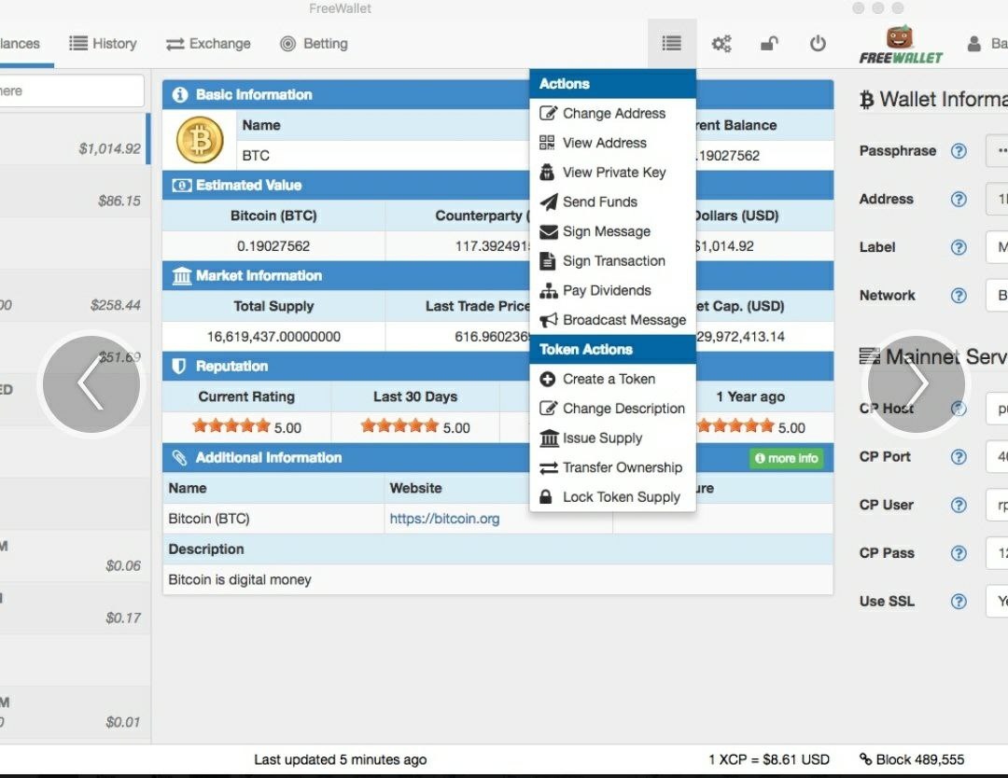1008x778 pixels.
Task: Select the $86.15 balance row
Action: click(x=75, y=191)
